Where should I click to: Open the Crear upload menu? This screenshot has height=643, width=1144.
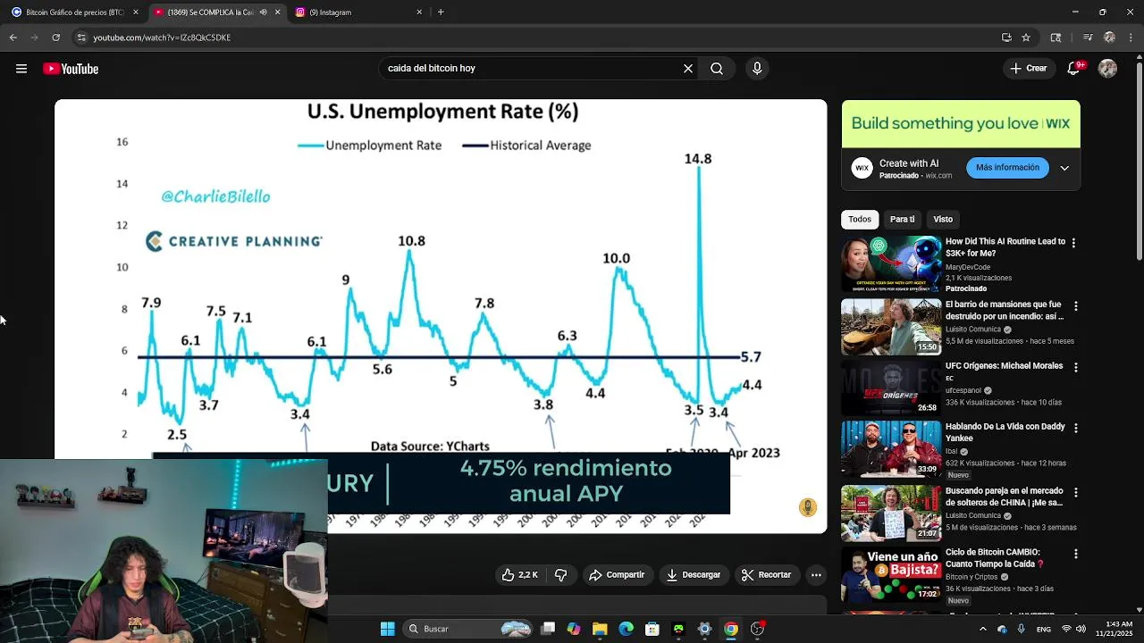tap(1028, 68)
